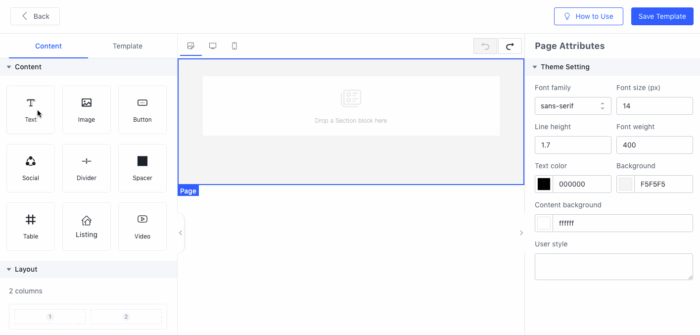Collapse the Theme Setting section

[535, 67]
